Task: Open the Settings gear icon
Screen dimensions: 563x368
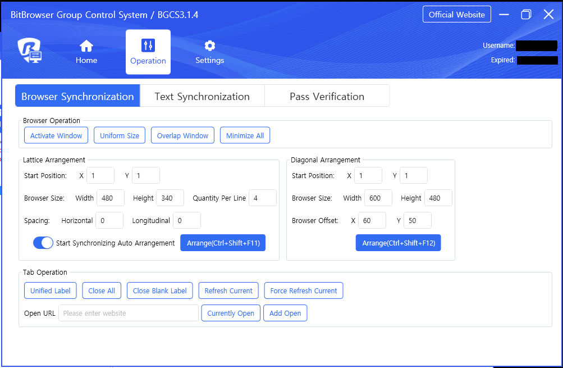Action: coord(210,46)
